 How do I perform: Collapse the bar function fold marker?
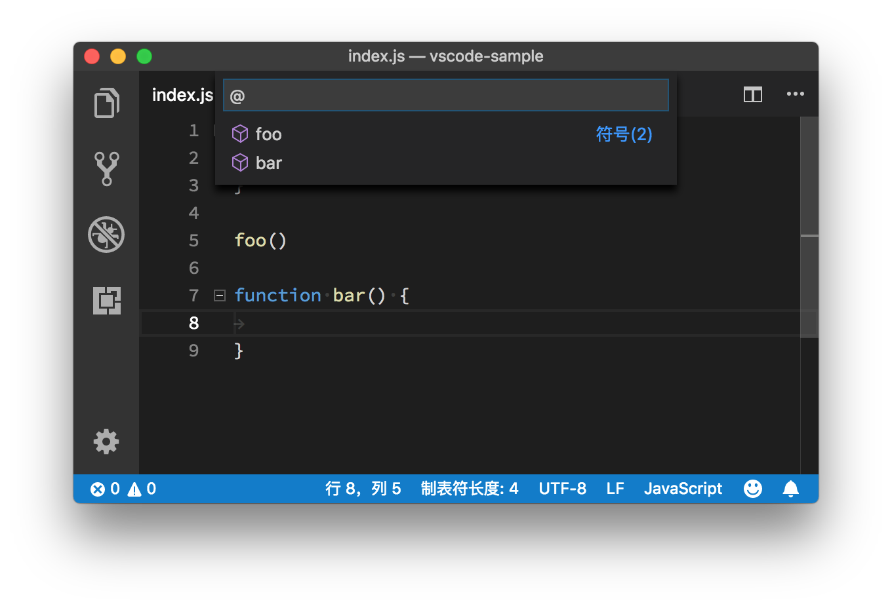tap(220, 295)
